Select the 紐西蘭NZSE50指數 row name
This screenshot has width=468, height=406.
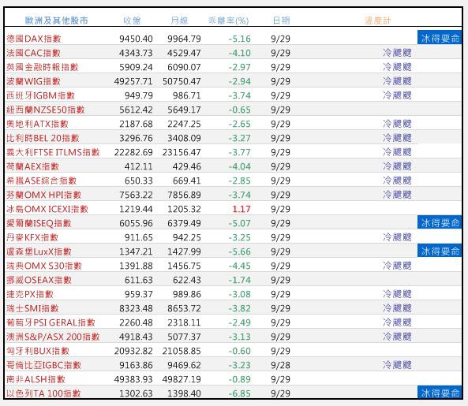(x=46, y=110)
